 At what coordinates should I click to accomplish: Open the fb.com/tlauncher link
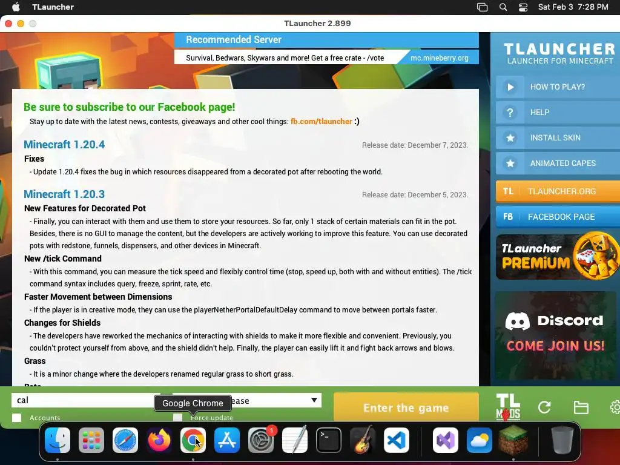click(321, 121)
